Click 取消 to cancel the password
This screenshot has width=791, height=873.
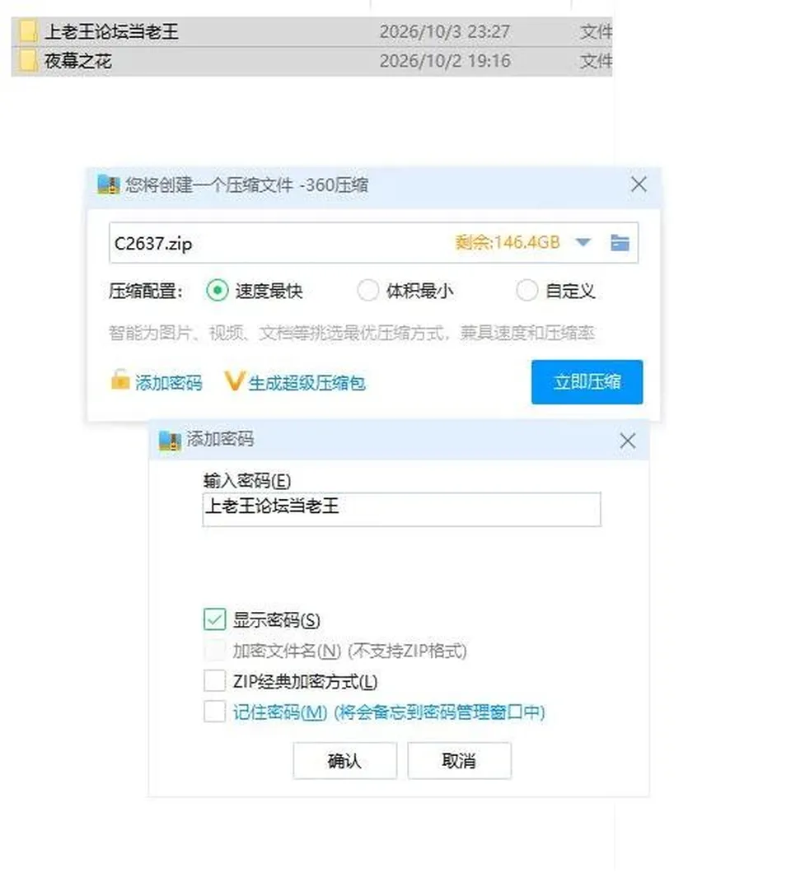[x=459, y=760]
